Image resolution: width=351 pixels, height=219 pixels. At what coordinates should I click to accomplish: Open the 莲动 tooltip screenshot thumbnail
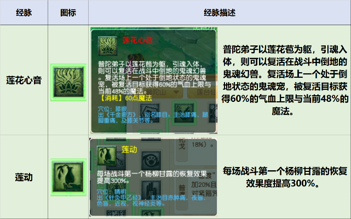point(153,177)
